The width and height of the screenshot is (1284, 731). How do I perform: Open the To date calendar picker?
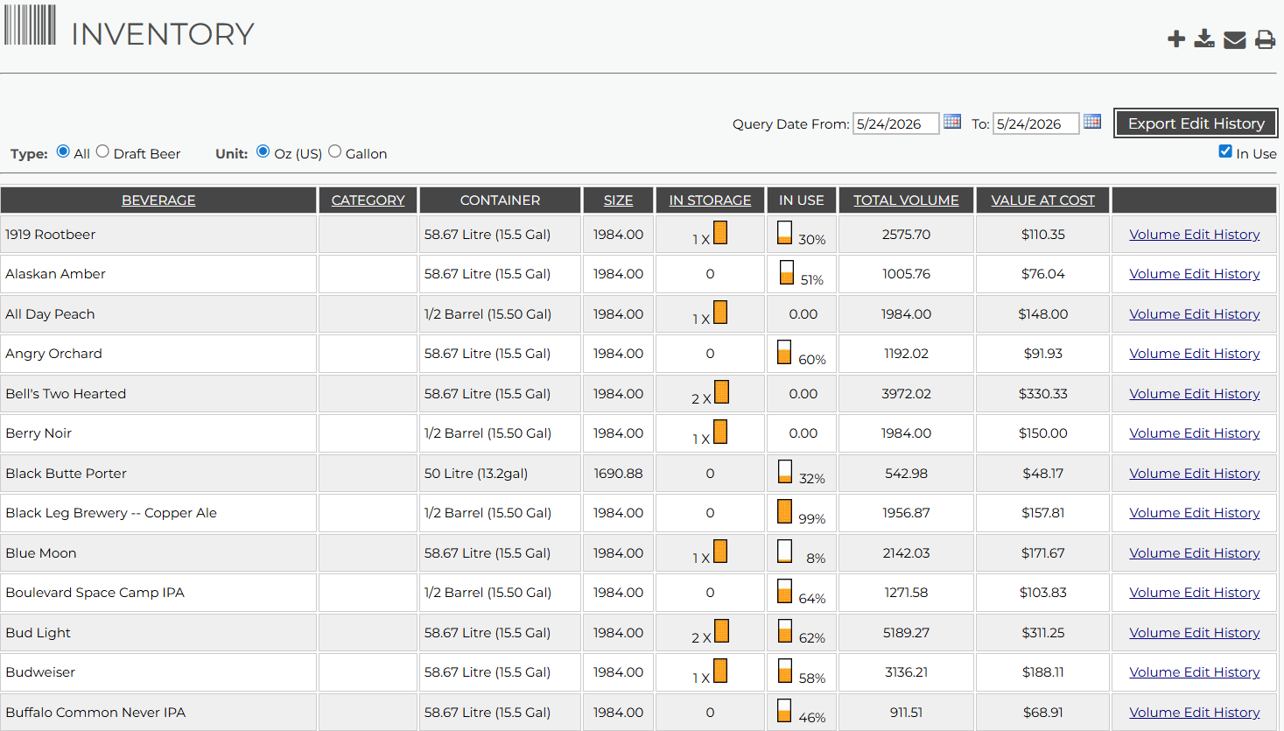(x=1092, y=122)
